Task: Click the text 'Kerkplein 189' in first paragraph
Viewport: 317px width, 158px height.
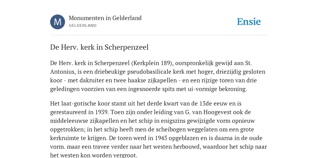Action: [x=152, y=63]
